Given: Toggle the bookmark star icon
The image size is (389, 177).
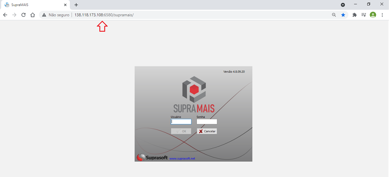Looking at the screenshot, I should (343, 15).
